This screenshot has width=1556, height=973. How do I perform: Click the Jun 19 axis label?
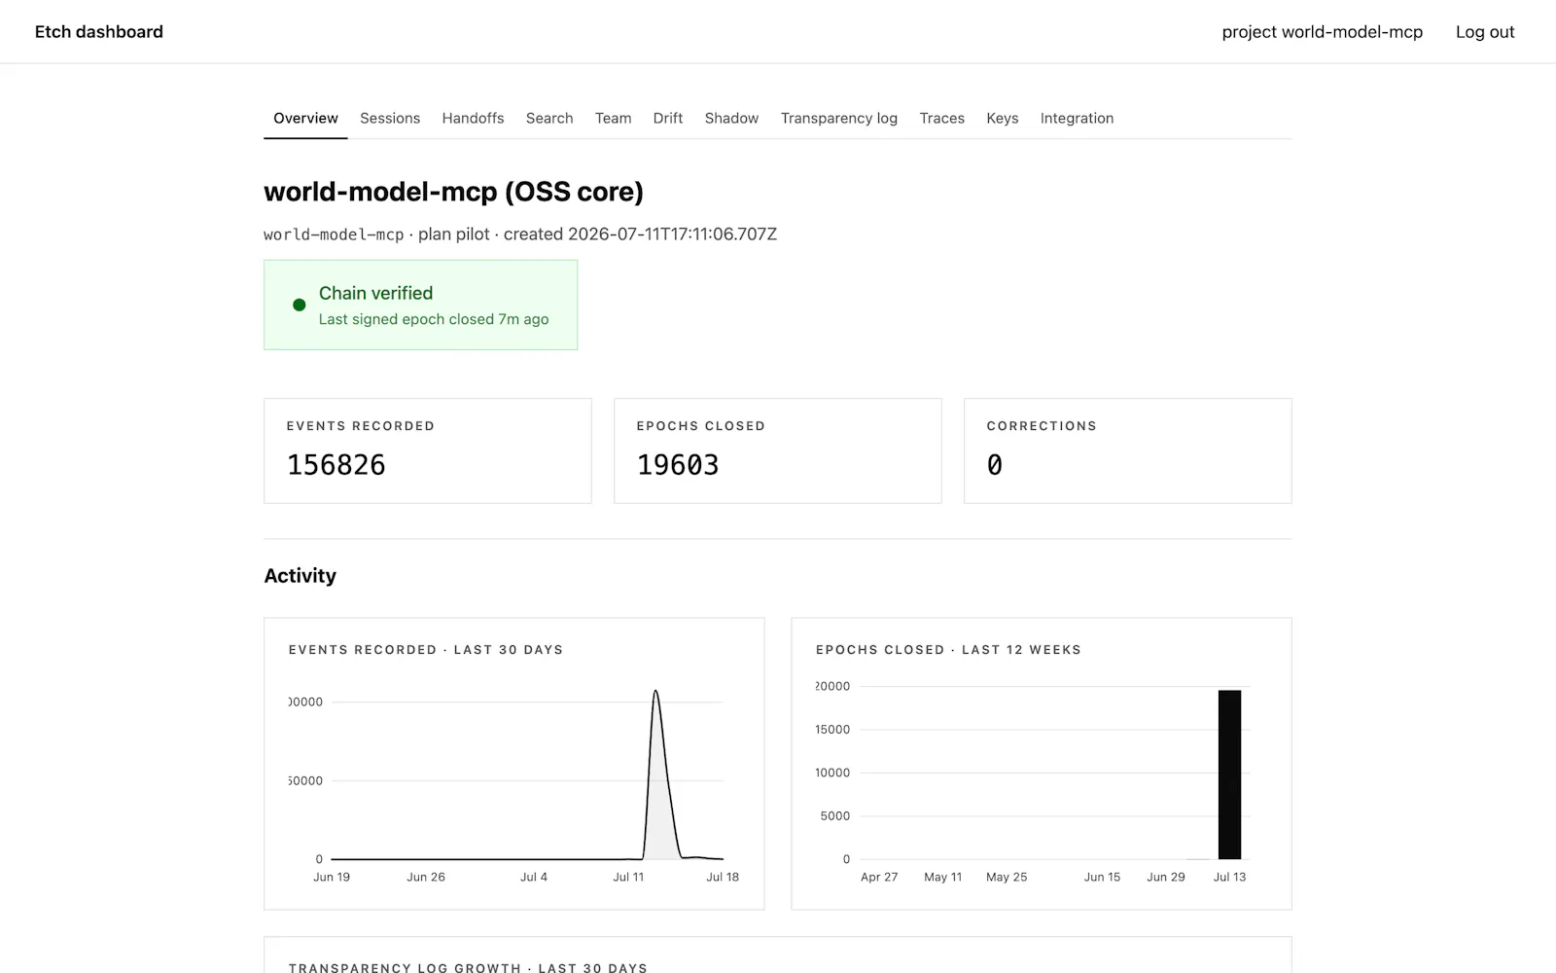click(332, 877)
